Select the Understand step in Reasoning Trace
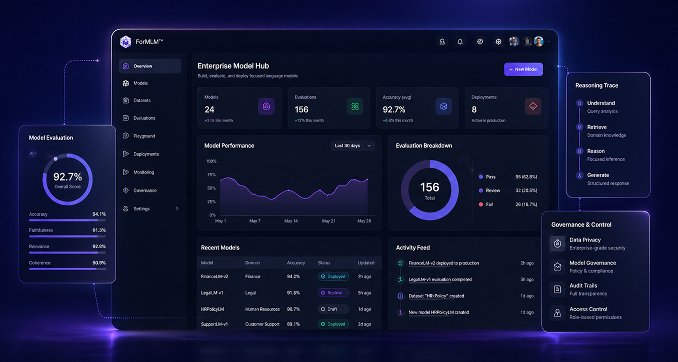The width and height of the screenshot is (678, 362). point(601,103)
